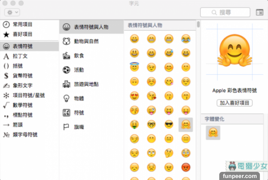Select the tears of joy emoji
This screenshot has height=180, width=268.
pyautogui.click(x=186, y=39)
